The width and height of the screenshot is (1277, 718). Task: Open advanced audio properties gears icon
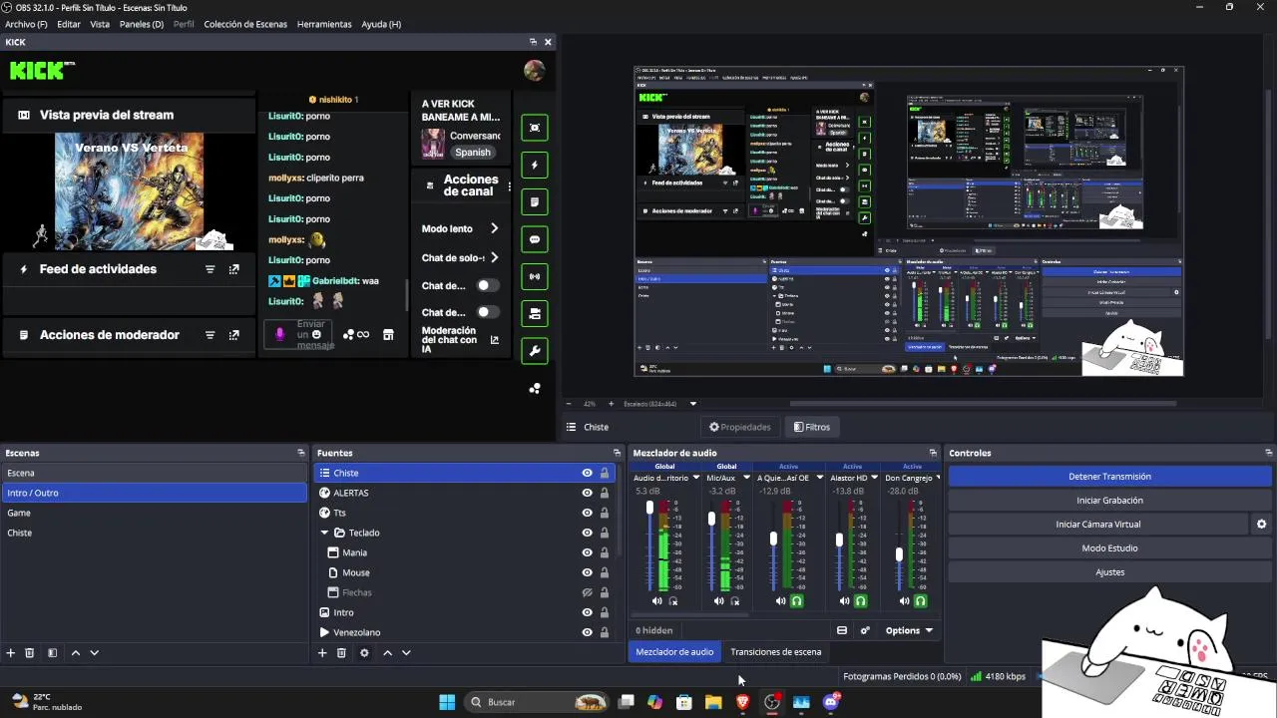(x=865, y=630)
